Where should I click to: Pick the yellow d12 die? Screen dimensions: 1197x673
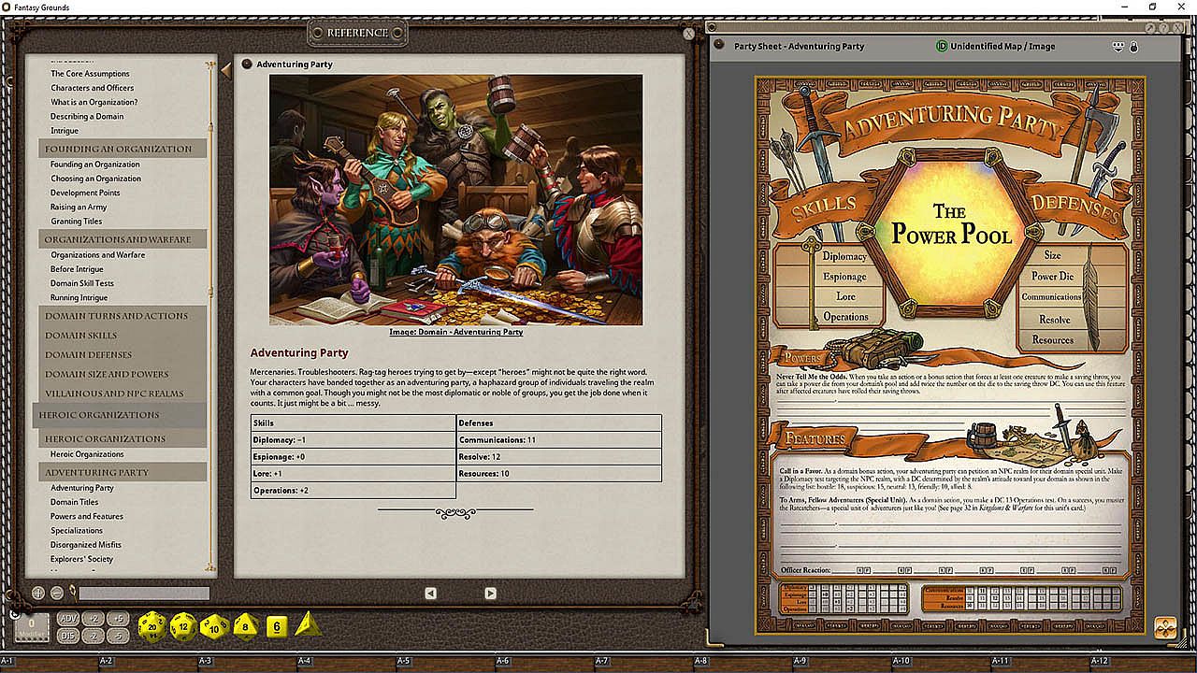(183, 626)
